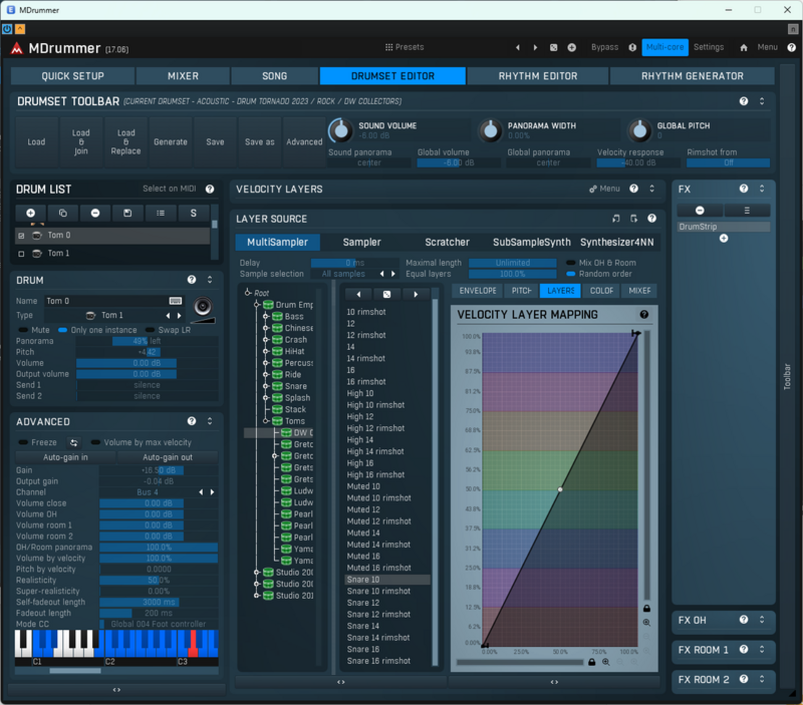Open Drumset Toolbar help question mark
This screenshot has height=705, width=803.
[x=744, y=101]
